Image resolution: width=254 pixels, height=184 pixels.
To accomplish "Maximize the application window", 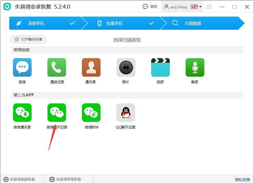I will point(234,7).
